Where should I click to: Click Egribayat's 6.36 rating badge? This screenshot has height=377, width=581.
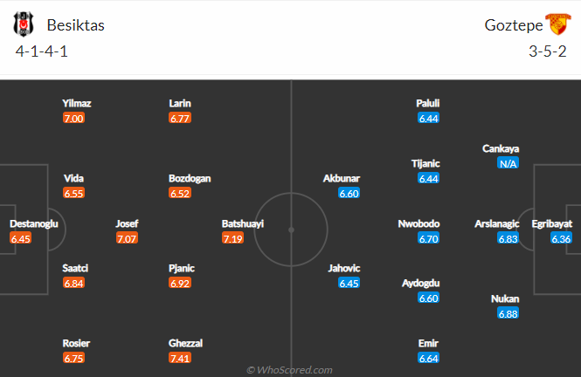point(561,238)
